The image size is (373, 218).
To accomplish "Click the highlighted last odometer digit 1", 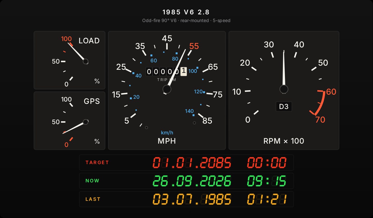I will point(184,72).
